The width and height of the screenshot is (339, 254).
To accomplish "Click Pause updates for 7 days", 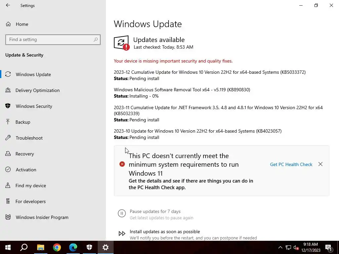I will pyautogui.click(x=155, y=211).
